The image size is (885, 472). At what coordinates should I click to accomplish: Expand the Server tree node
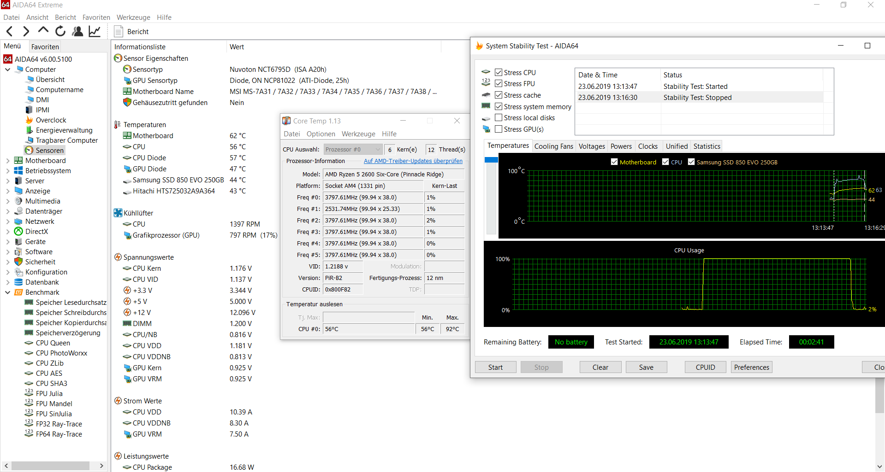tap(7, 181)
